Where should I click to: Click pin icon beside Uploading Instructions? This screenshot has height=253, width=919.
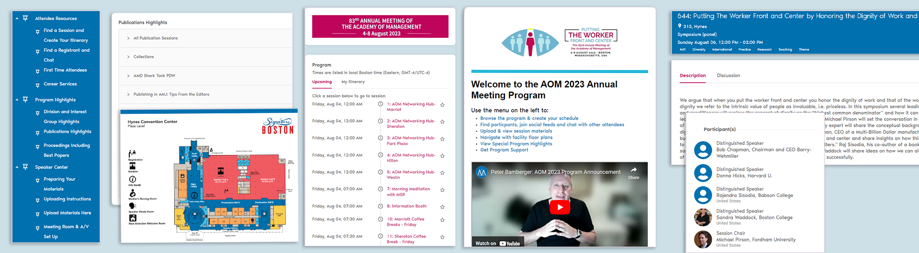click(x=38, y=200)
